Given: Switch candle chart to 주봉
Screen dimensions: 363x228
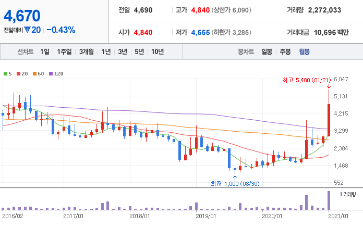Looking at the screenshot, I should 285,52.
